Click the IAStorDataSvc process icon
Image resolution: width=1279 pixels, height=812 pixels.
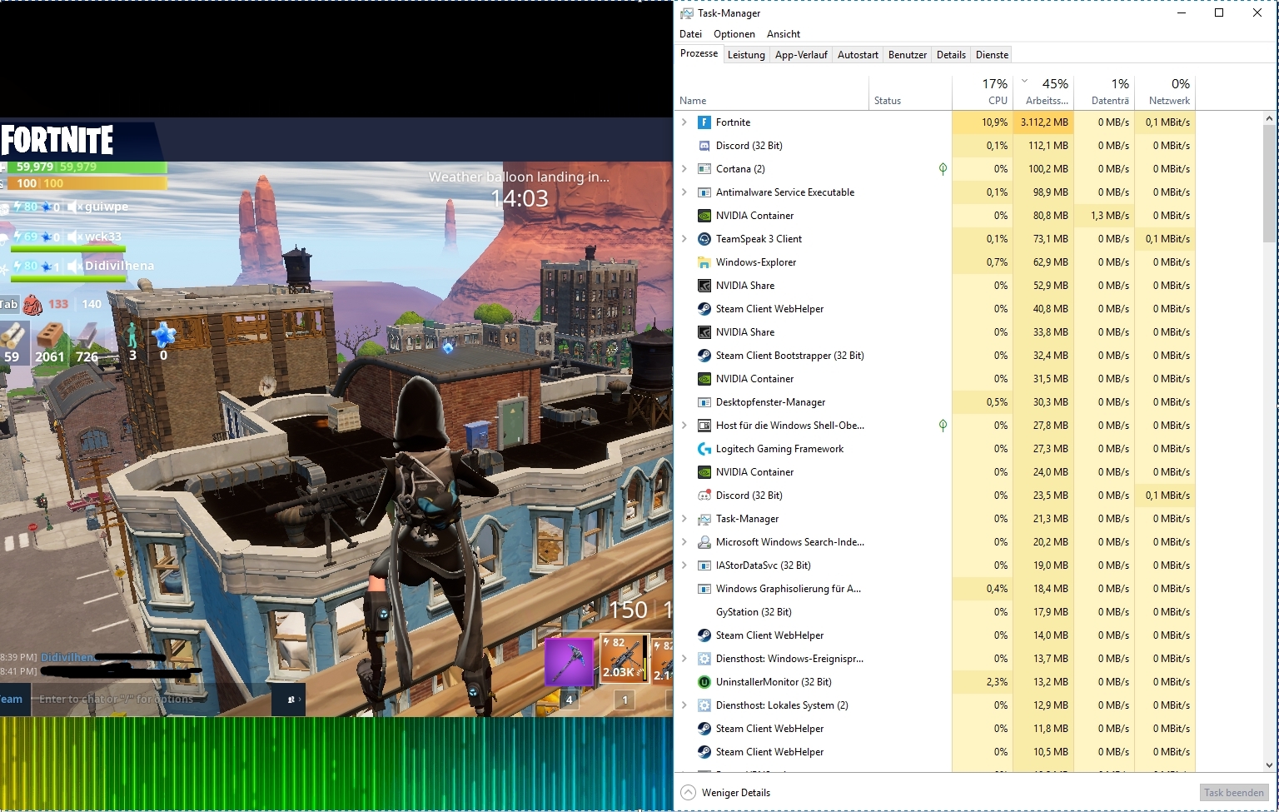[704, 565]
